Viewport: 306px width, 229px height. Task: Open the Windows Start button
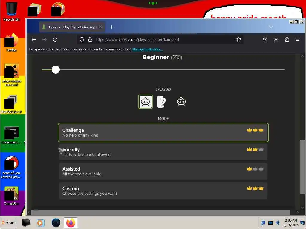pyautogui.click(x=8, y=222)
